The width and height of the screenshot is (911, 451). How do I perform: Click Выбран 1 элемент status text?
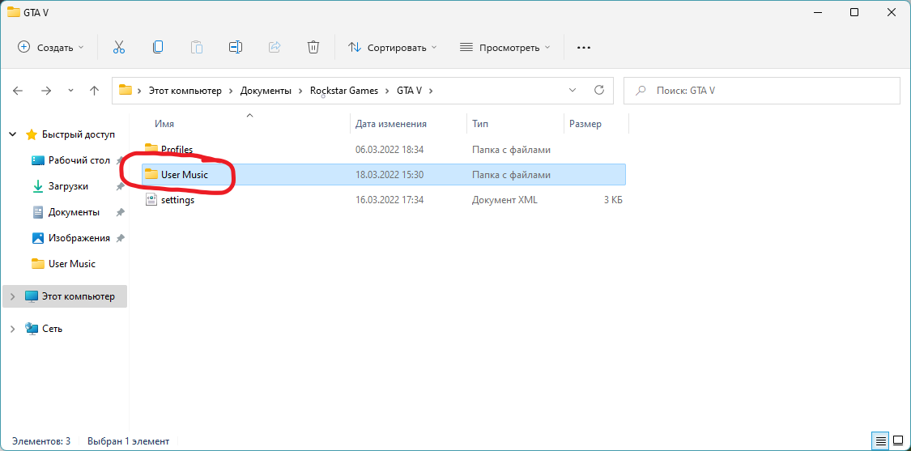pyautogui.click(x=129, y=441)
